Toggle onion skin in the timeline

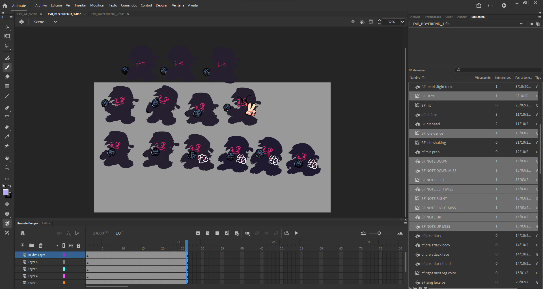click(247, 233)
